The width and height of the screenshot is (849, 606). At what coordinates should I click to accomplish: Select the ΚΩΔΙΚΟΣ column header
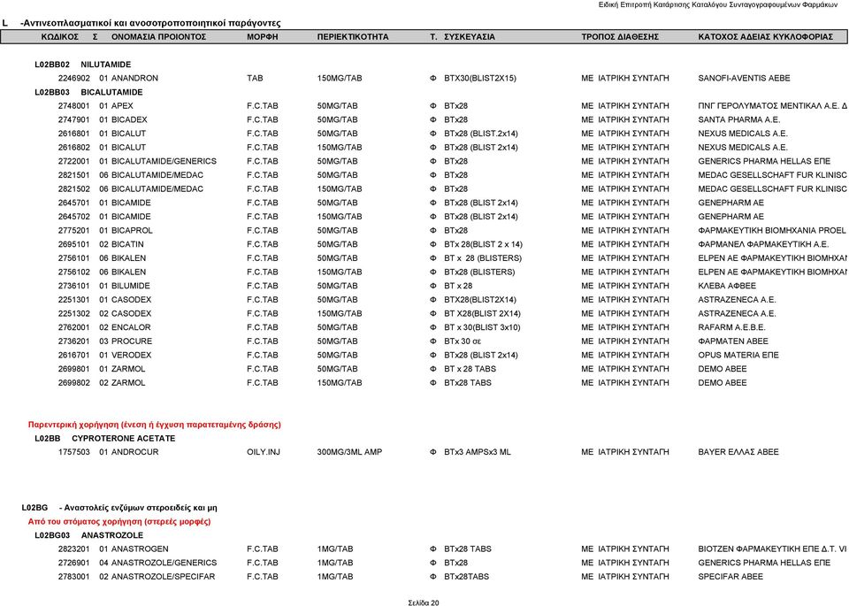click(x=59, y=37)
